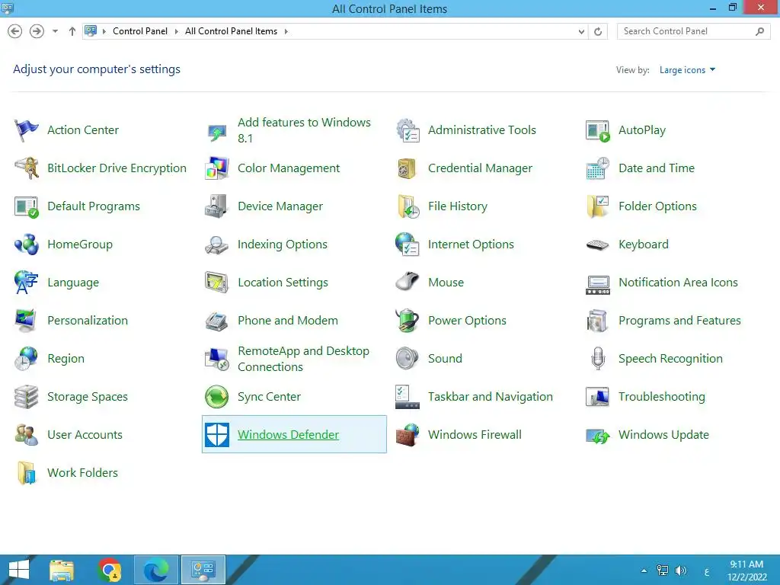Image resolution: width=780 pixels, height=585 pixels.
Task: Open the Troubleshooting icon
Action: tap(598, 396)
